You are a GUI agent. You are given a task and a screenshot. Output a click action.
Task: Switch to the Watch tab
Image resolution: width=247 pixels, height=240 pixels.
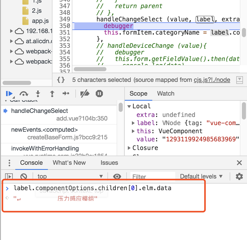(166, 94)
